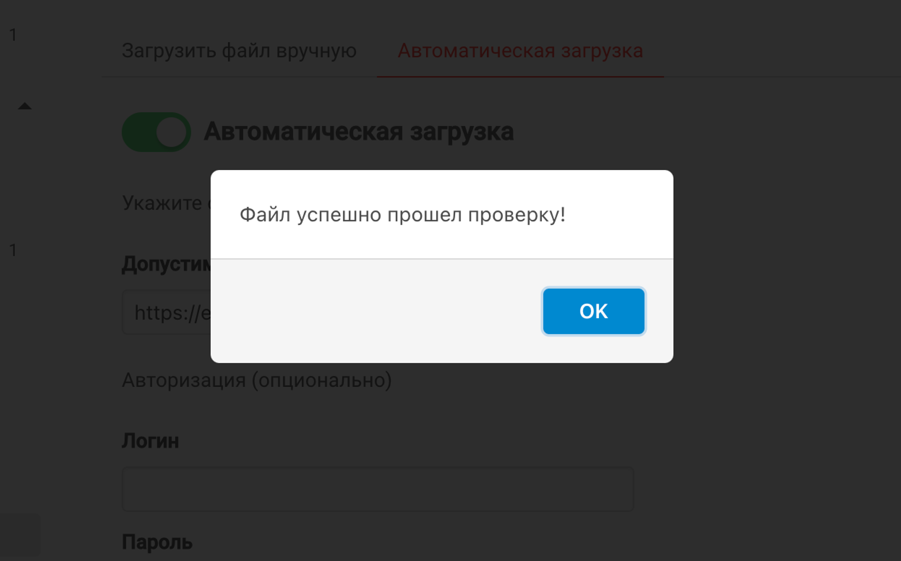
Task: Click the bold Допустим label above URL field
Action: [x=166, y=264]
